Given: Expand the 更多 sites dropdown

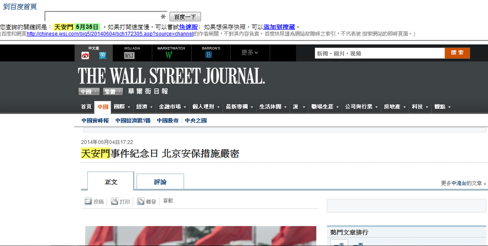Looking at the screenshot, I should pos(250,52).
